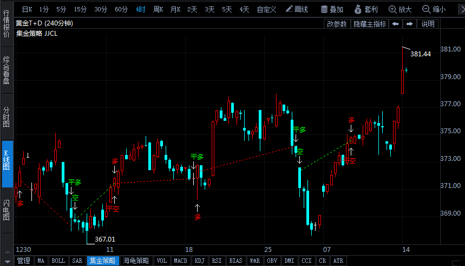Viewport: 465px width, 266px height.
Task: Switch to the 5天 period
Action: 227,10
